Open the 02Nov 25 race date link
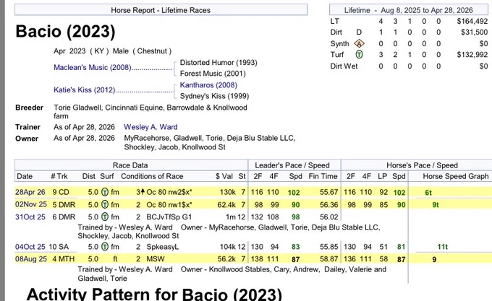492x301 pixels. click(x=30, y=204)
